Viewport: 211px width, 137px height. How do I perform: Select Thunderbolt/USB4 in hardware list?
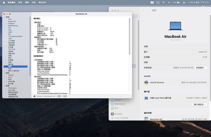coord(15,36)
